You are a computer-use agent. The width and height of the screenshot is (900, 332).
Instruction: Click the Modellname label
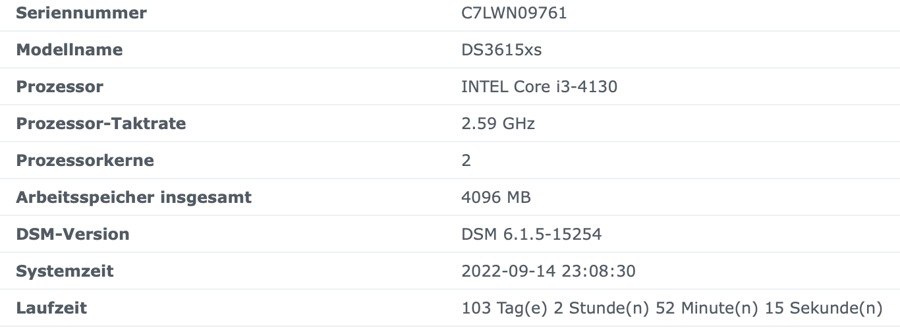tap(69, 49)
